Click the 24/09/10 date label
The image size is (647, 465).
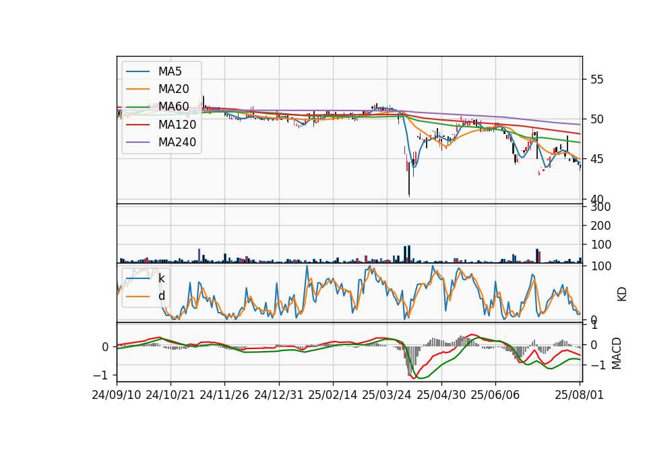pos(117,395)
